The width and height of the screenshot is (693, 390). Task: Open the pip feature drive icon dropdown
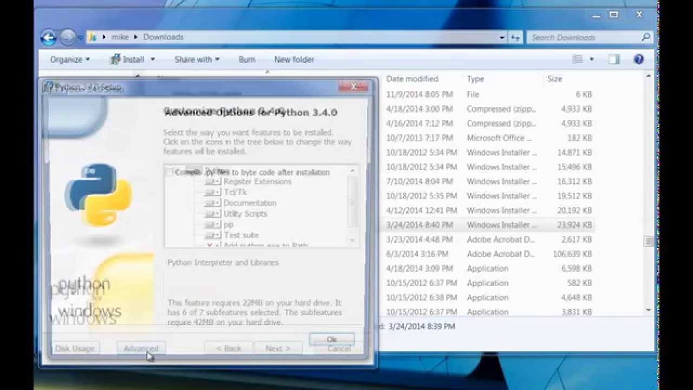click(212, 224)
